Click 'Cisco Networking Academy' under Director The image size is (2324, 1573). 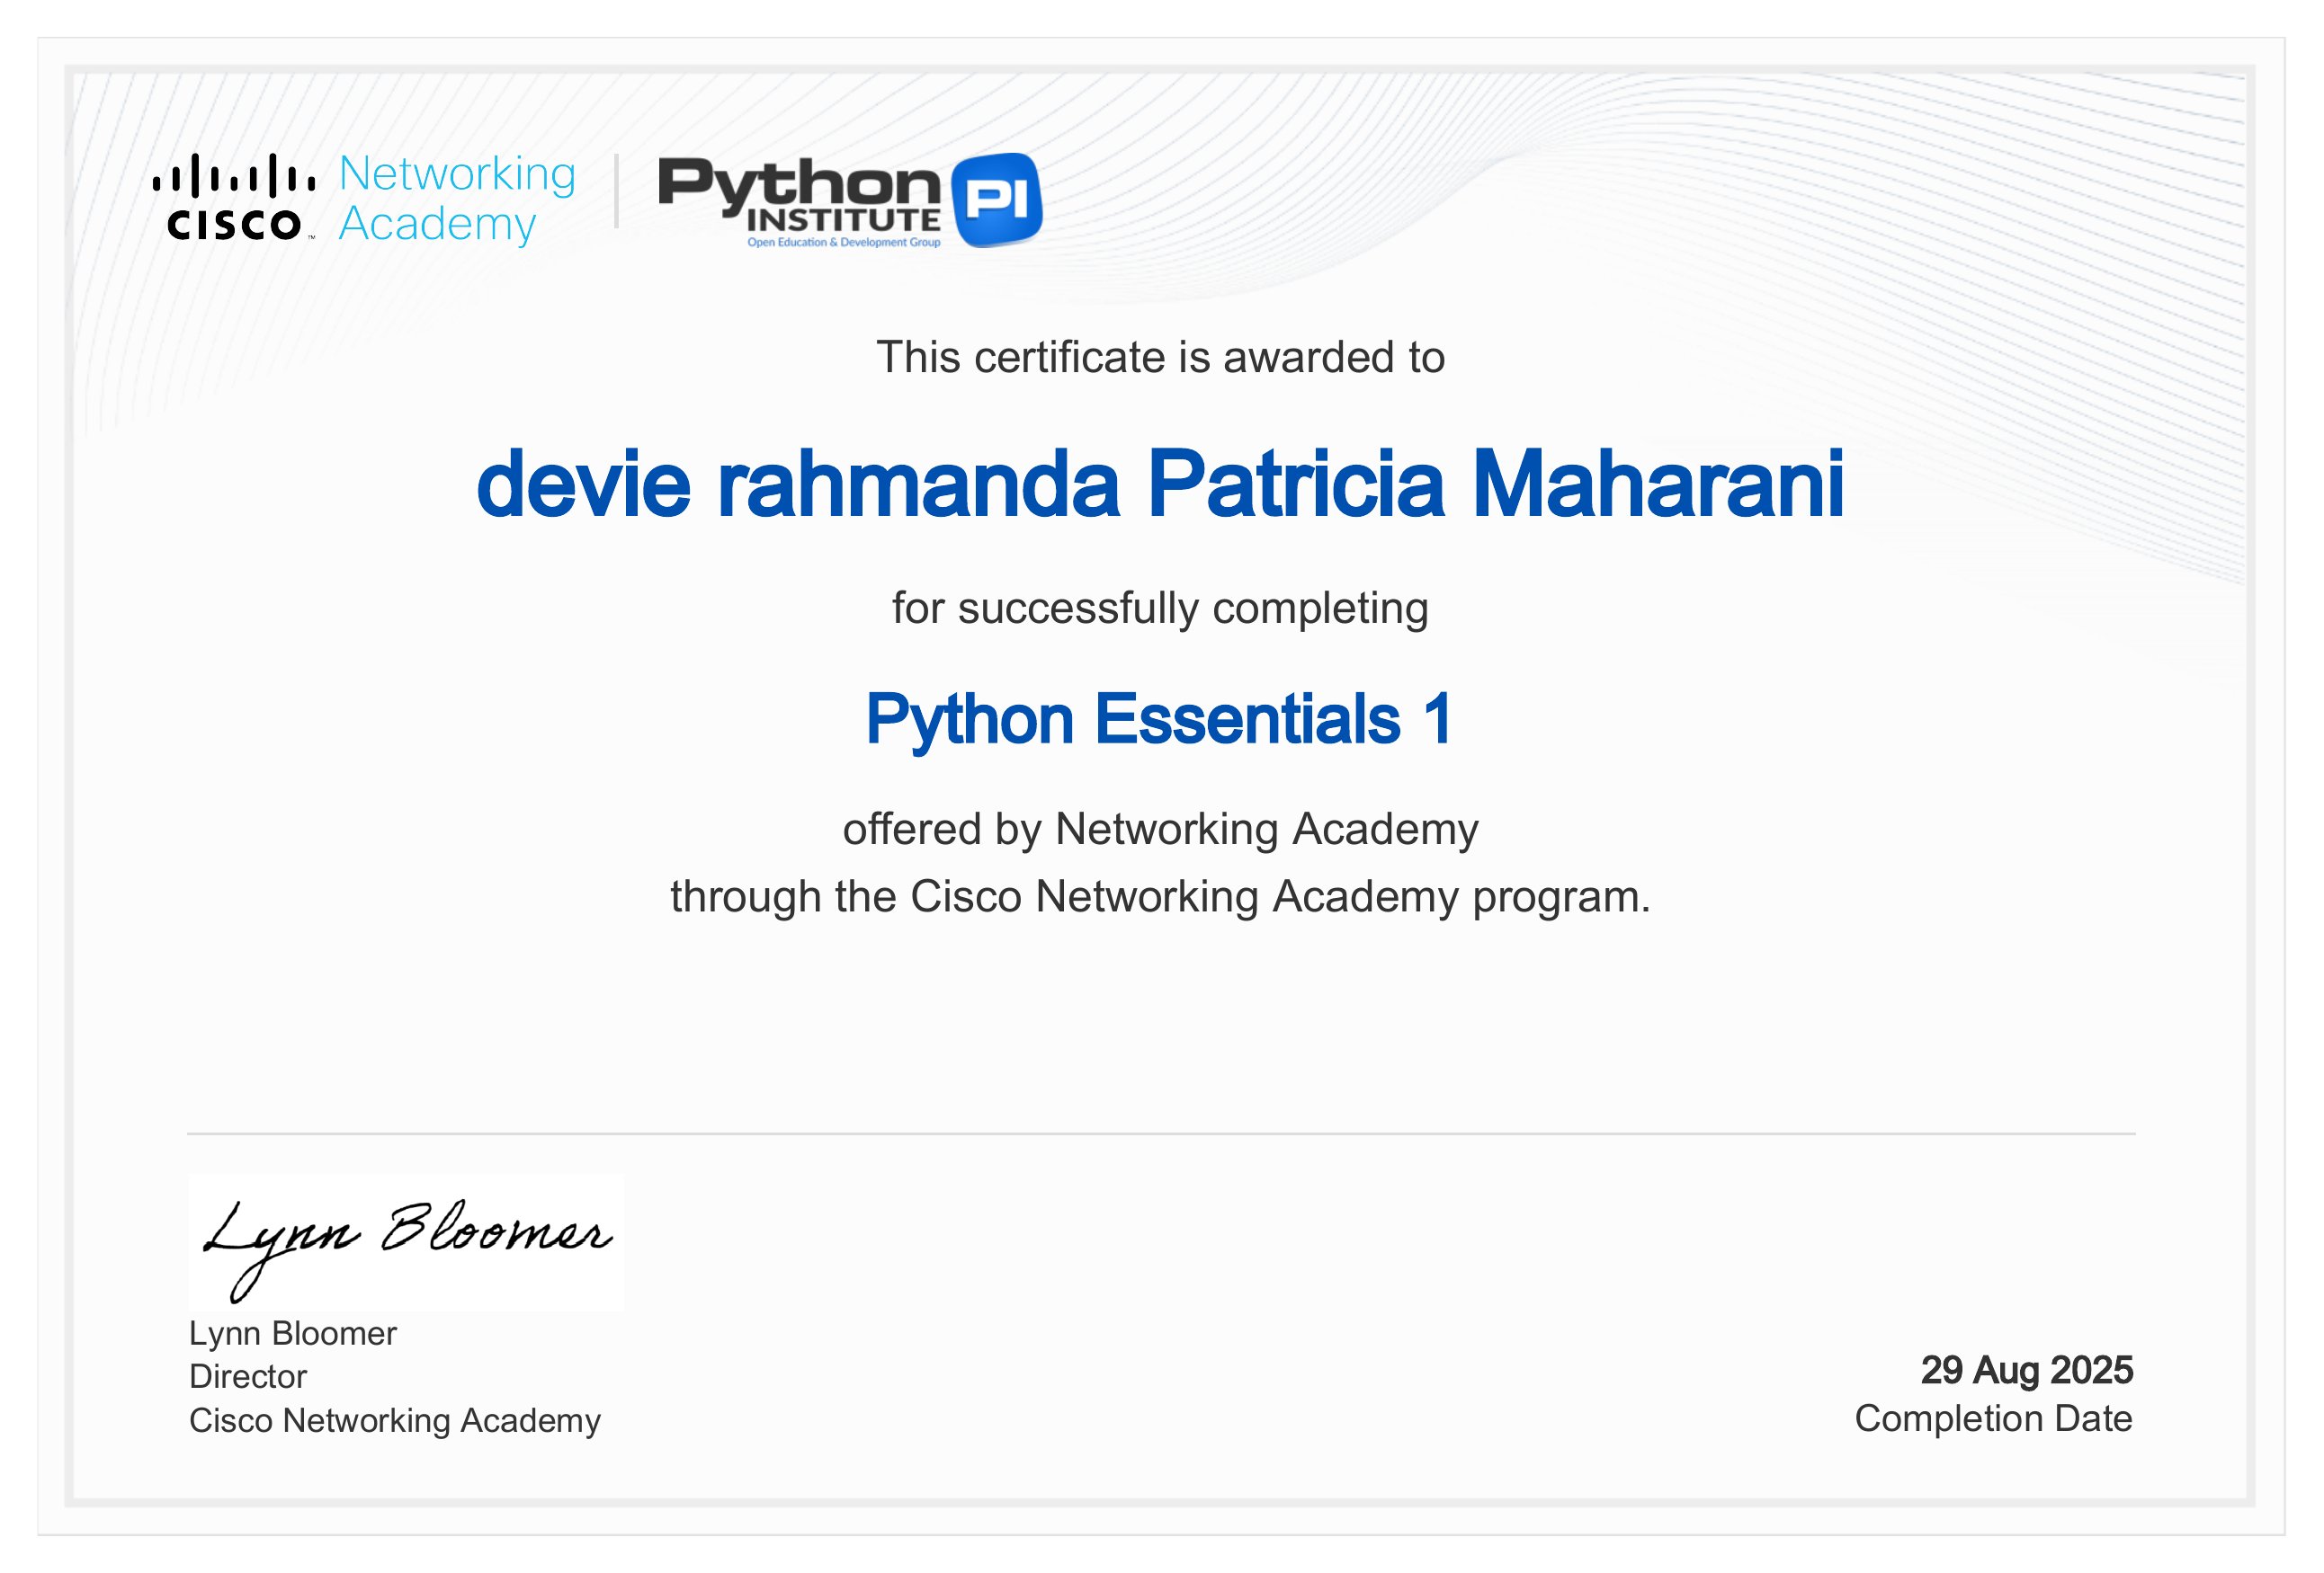(395, 1420)
